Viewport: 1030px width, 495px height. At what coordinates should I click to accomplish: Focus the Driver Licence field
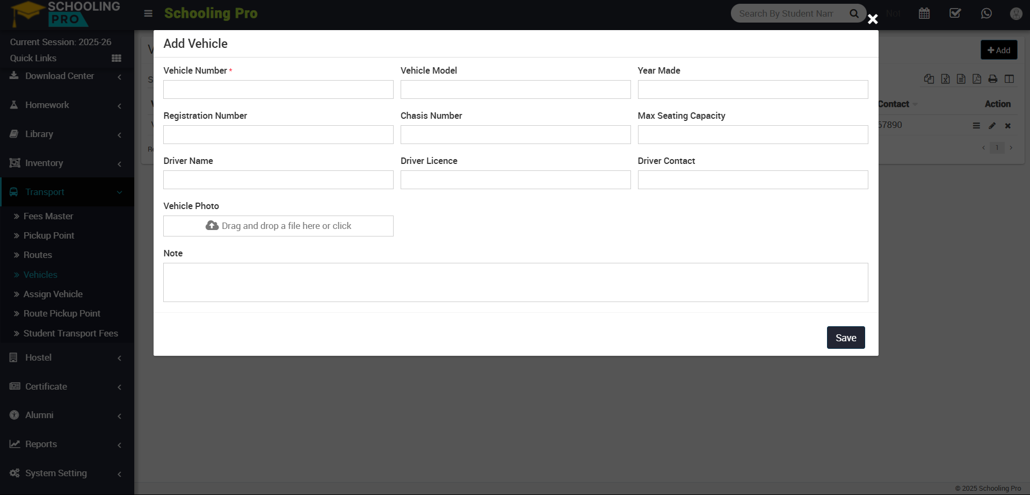click(516, 180)
